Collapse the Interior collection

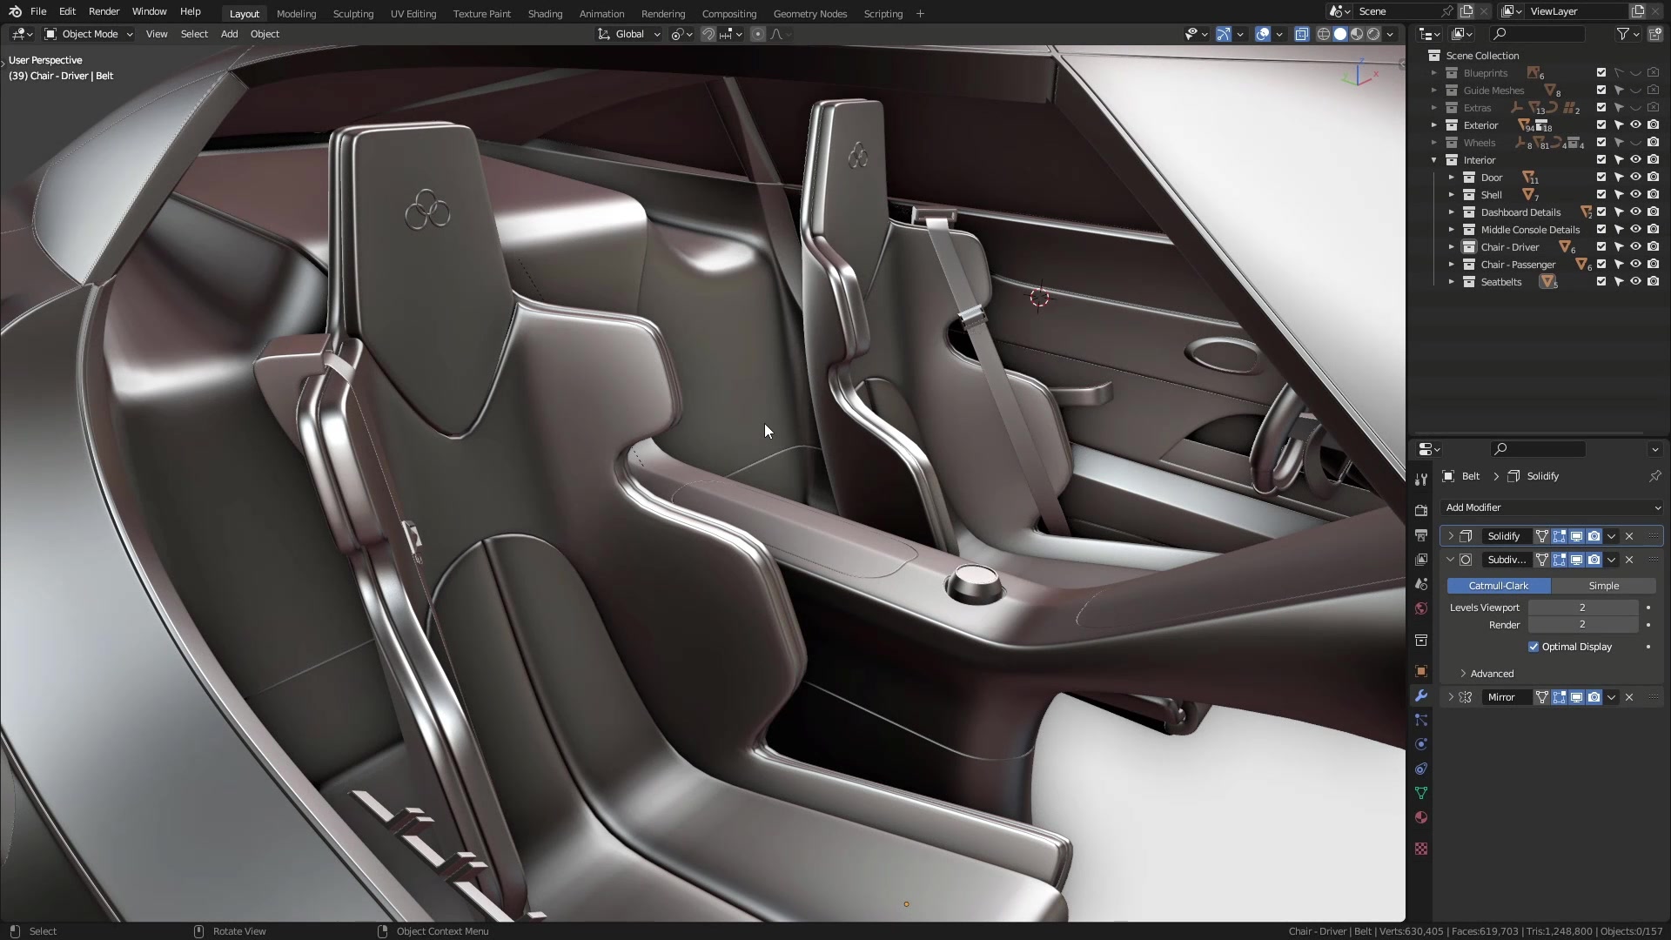click(x=1434, y=160)
